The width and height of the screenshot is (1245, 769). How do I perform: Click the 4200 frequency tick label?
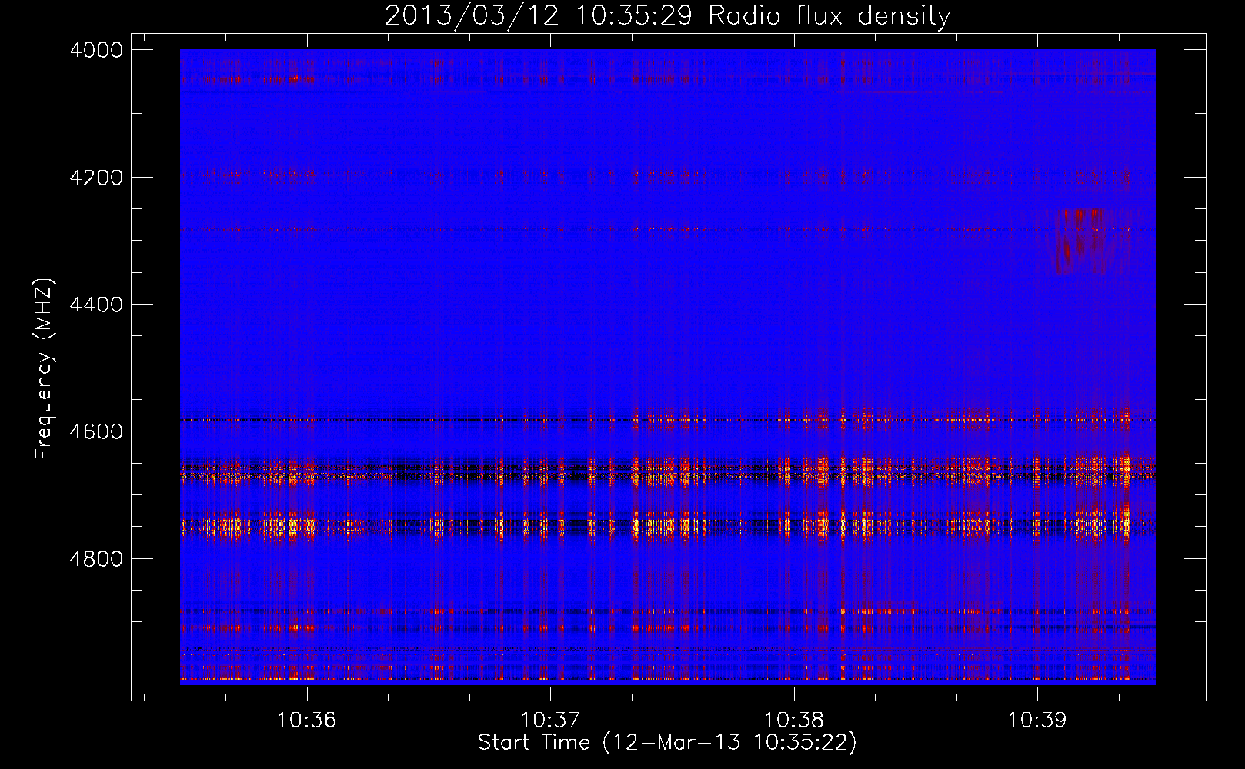coord(96,178)
